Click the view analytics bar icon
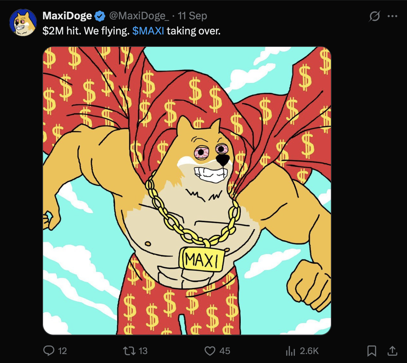Viewport: 407px width, 363px height. click(290, 351)
